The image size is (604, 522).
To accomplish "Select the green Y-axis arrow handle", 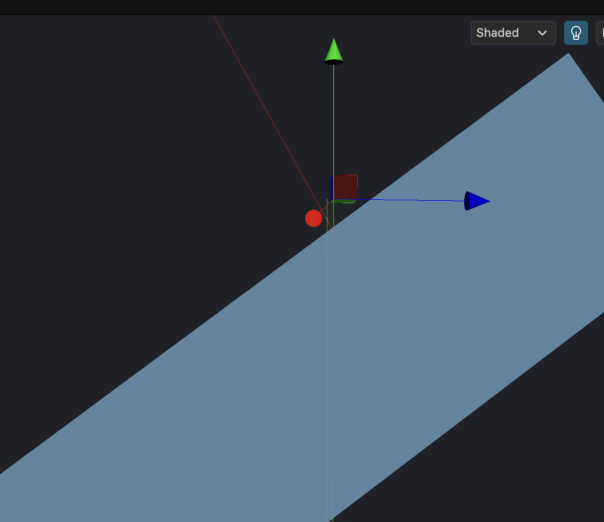I will (333, 51).
